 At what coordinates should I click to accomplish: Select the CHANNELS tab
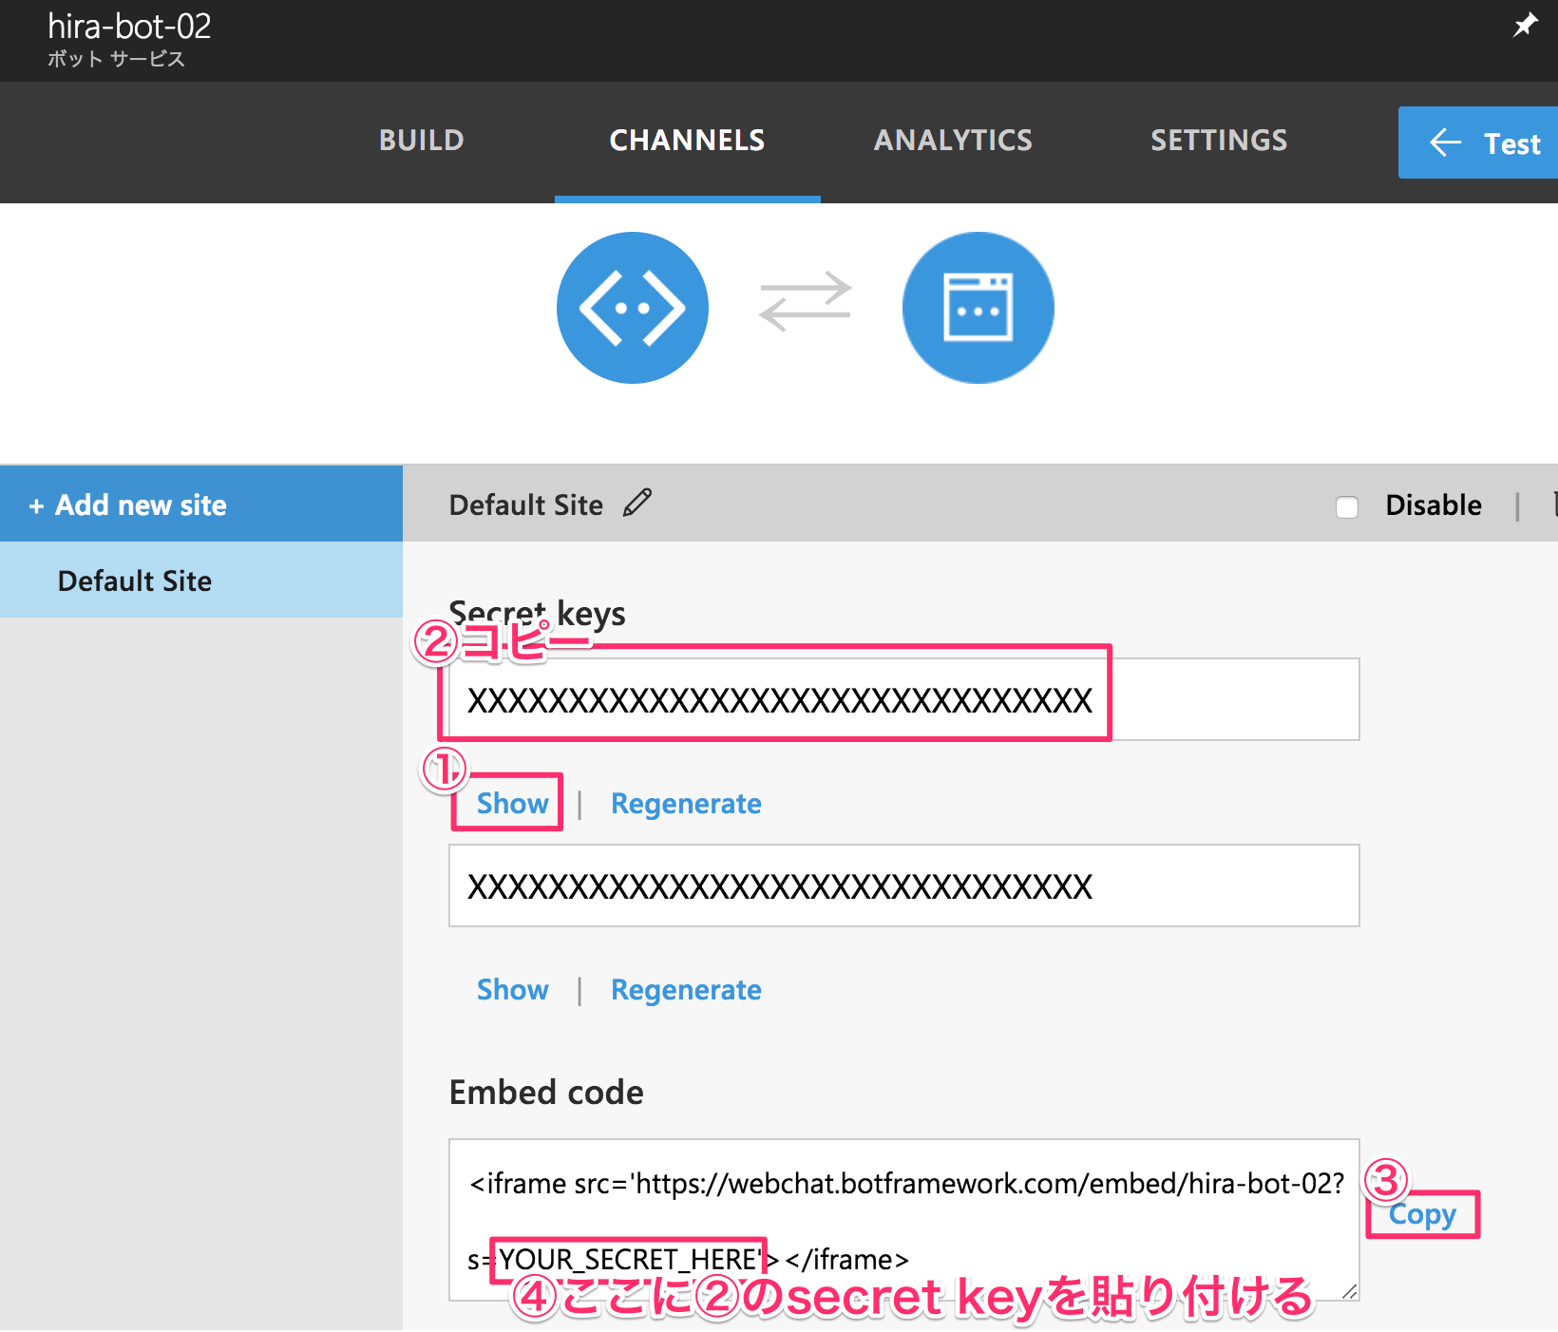687,140
